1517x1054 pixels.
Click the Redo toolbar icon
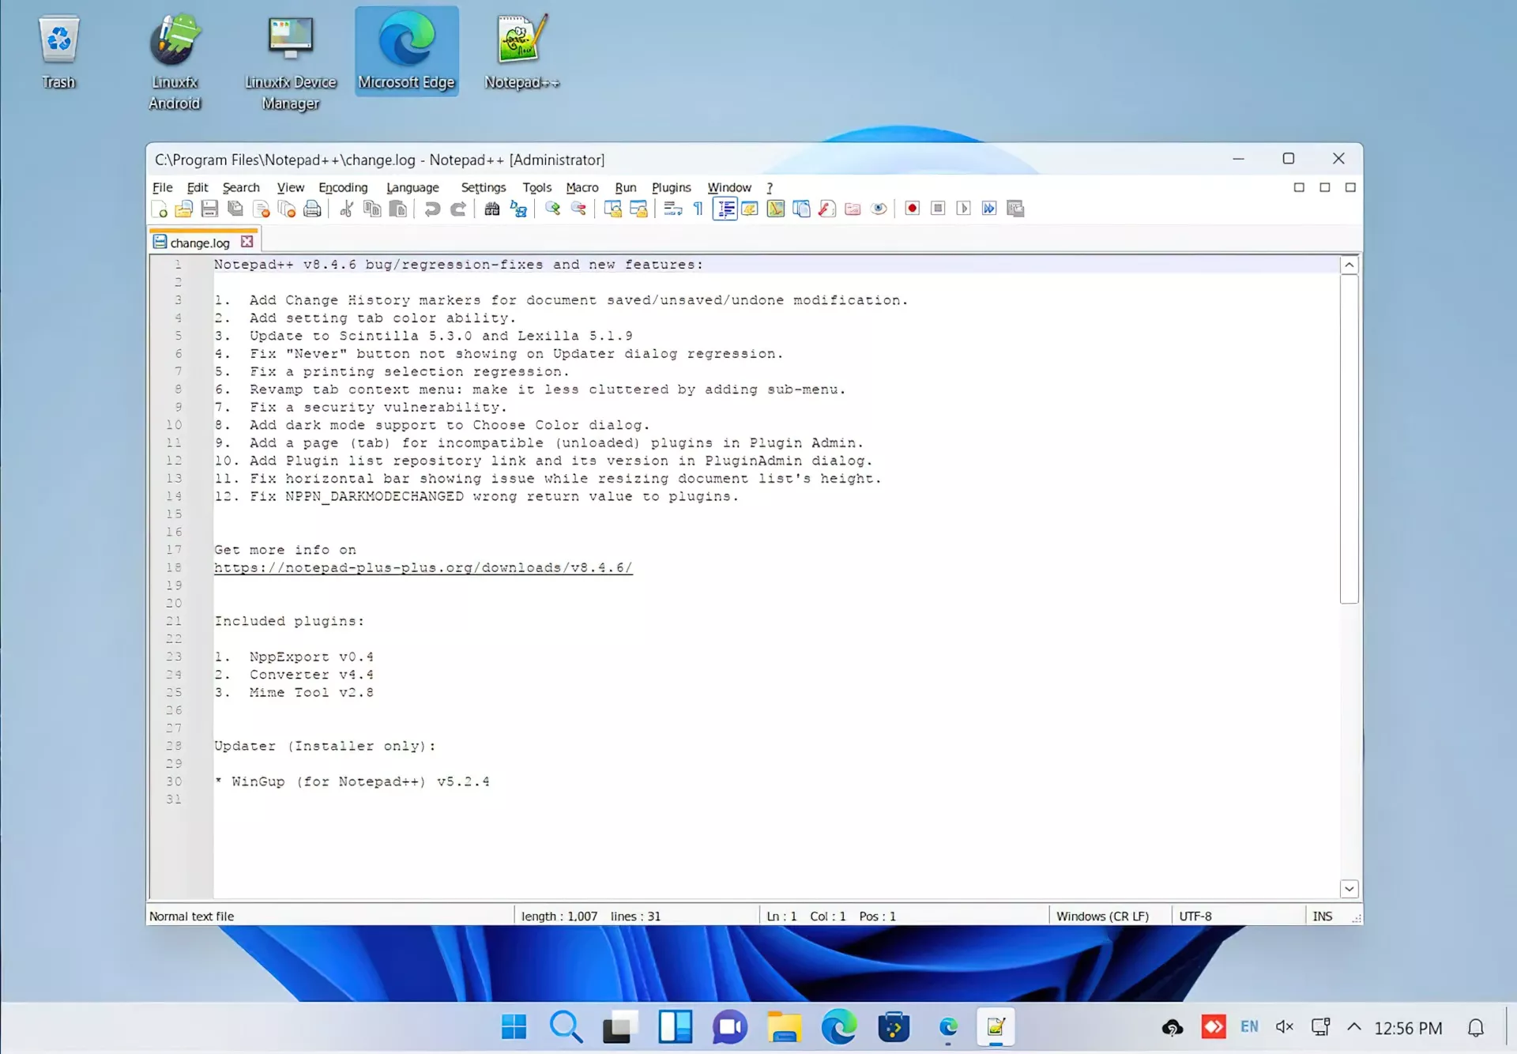[x=457, y=209]
